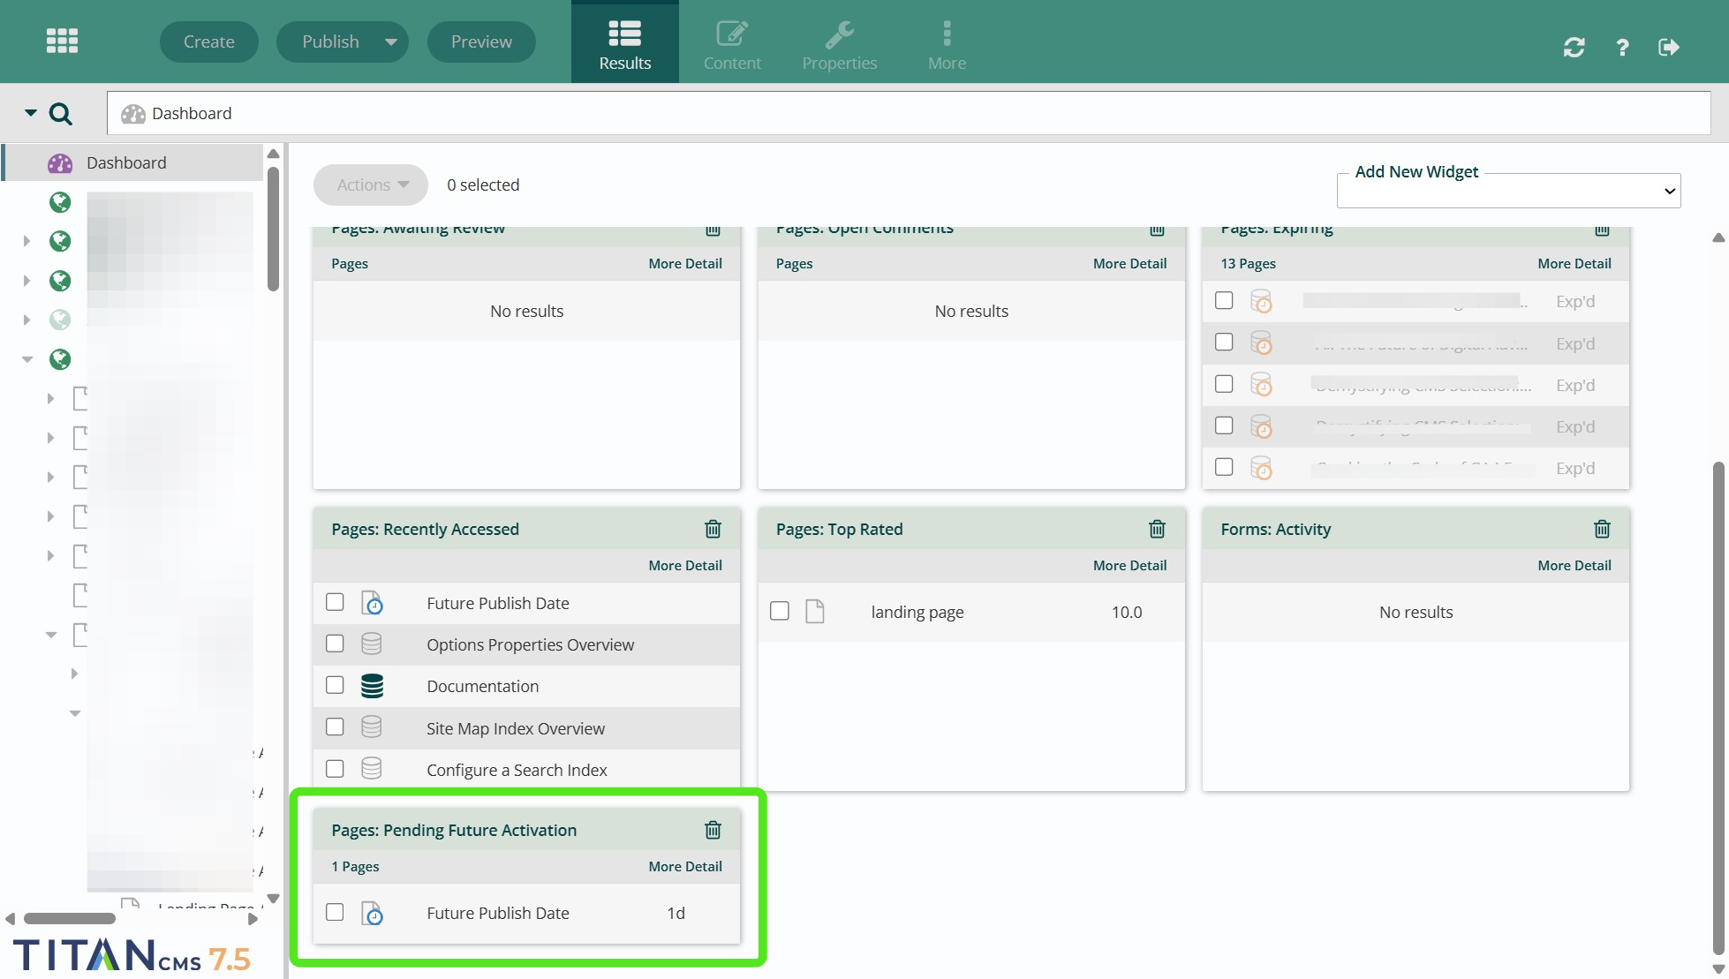1729x979 pixels.
Task: Delete the Forms: Activity widget
Action: pyautogui.click(x=1602, y=529)
